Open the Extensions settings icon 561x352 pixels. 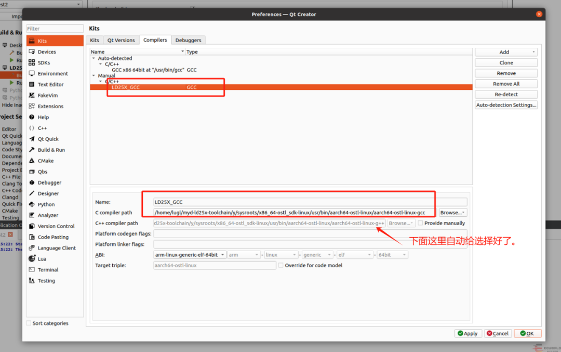32,107
